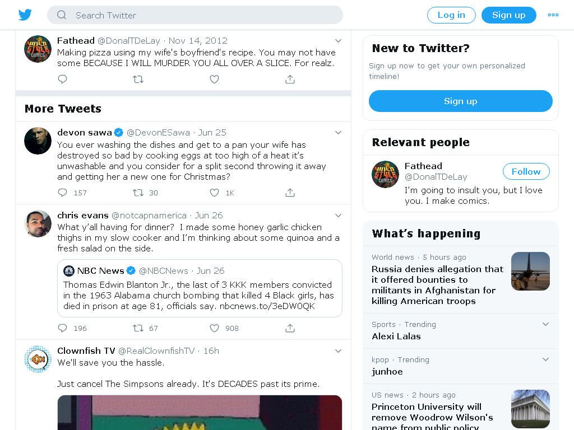Retweet the chris evans tweet
Screen dimensions: 574x430
pos(138,328)
